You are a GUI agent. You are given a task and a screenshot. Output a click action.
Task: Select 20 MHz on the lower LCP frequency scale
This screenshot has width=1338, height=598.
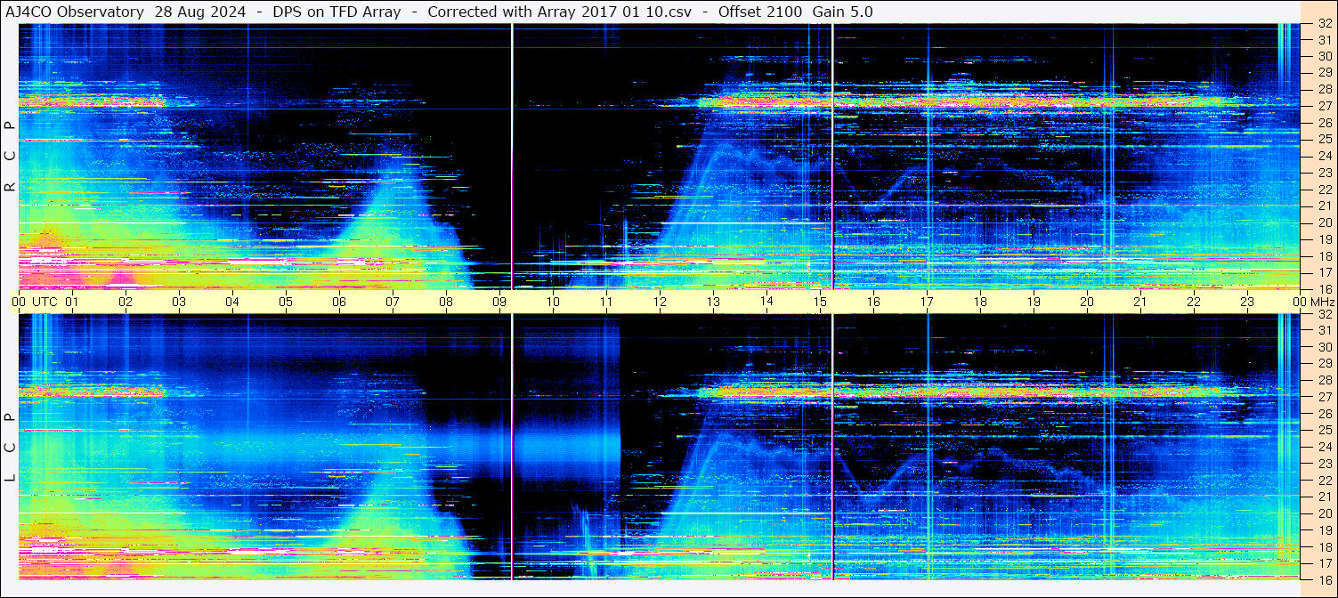click(1324, 513)
